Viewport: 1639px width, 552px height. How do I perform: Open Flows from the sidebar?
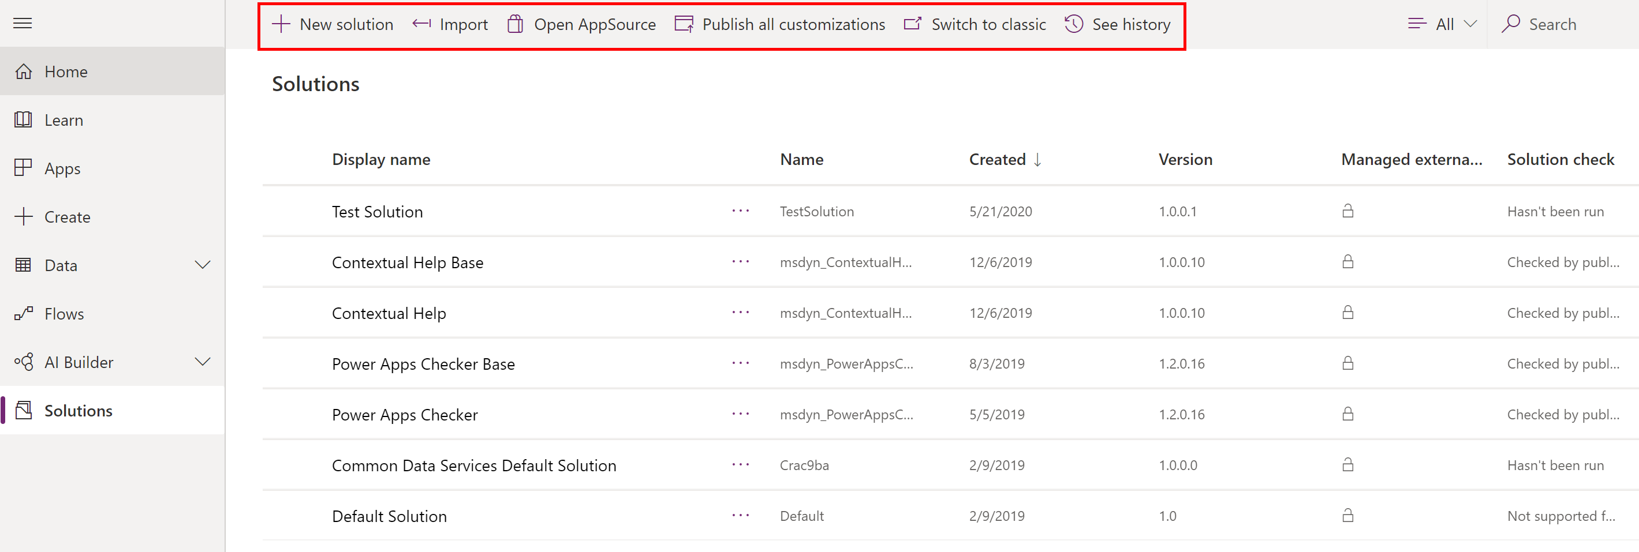pos(64,314)
